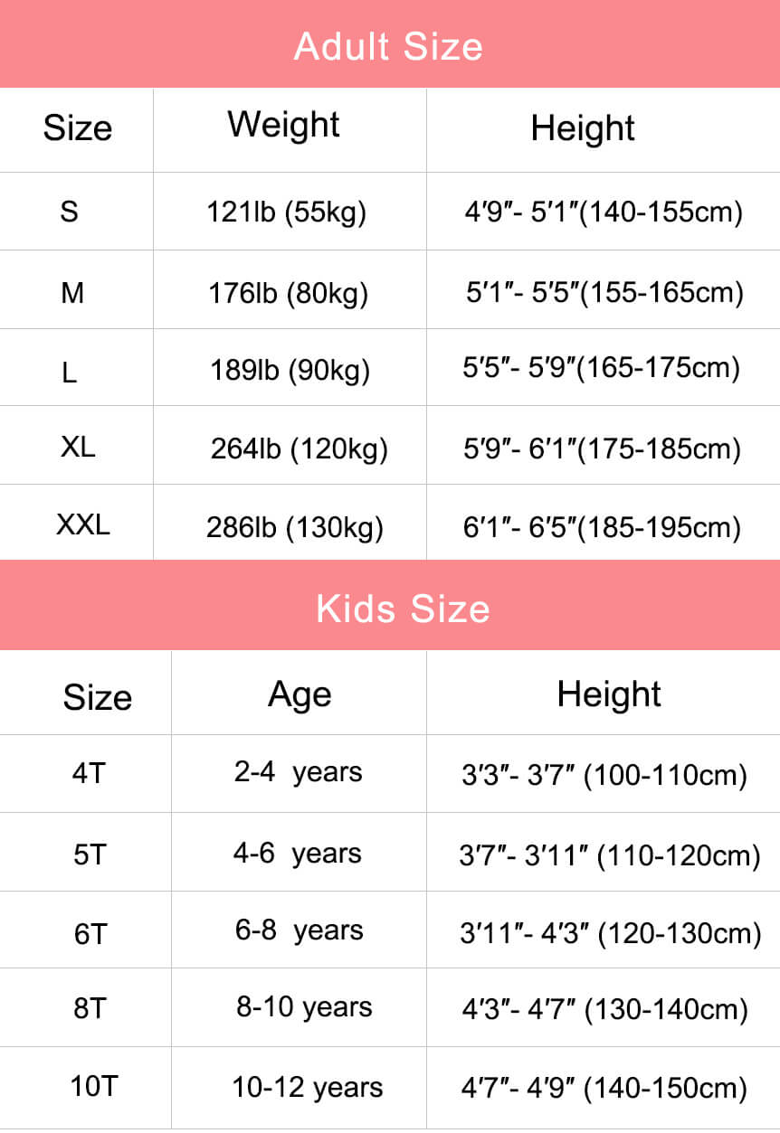Click the 3'3"- 3'7" (100-110cm) height cell
This screenshot has width=780, height=1133.
tap(604, 775)
